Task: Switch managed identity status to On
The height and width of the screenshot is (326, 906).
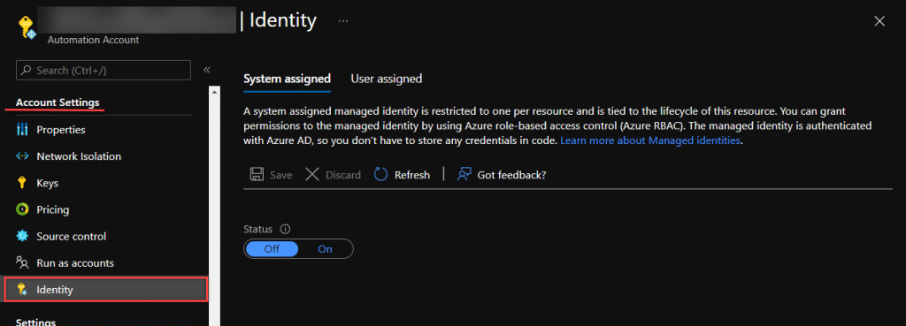Action: (326, 249)
